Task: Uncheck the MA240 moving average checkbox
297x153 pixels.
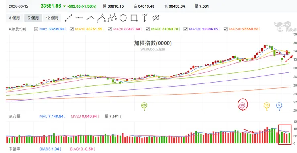Action: click(x=226, y=29)
